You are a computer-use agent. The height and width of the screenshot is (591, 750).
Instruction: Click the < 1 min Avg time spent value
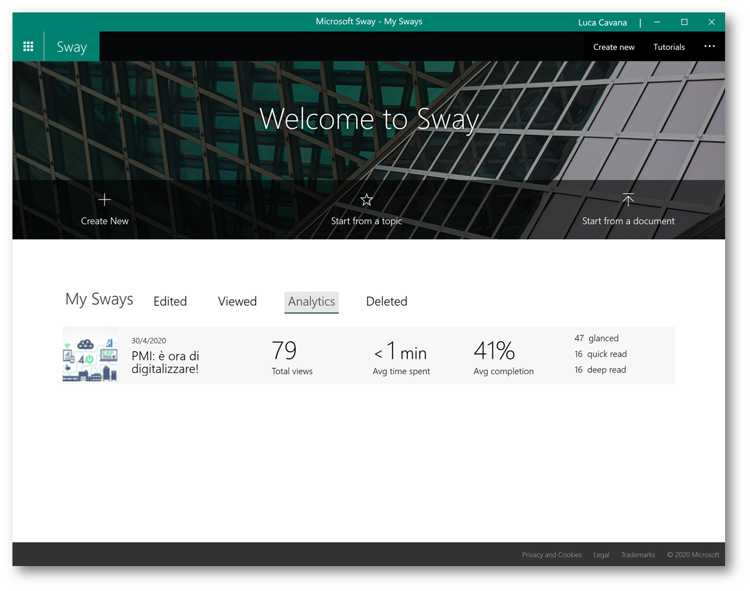click(x=401, y=357)
